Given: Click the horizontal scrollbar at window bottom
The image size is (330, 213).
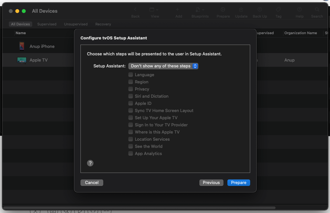Looking at the screenshot, I should pos(139,208).
